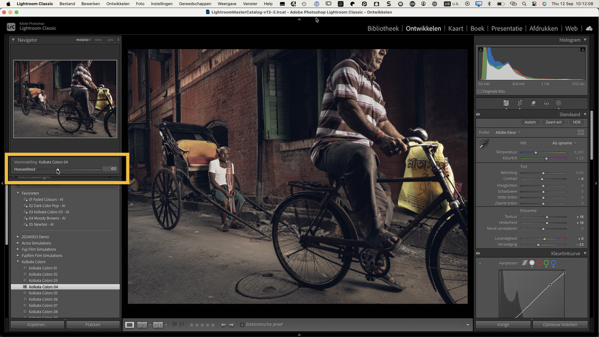Collapse the Histogram panel
The width and height of the screenshot is (599, 337).
coord(585,40)
